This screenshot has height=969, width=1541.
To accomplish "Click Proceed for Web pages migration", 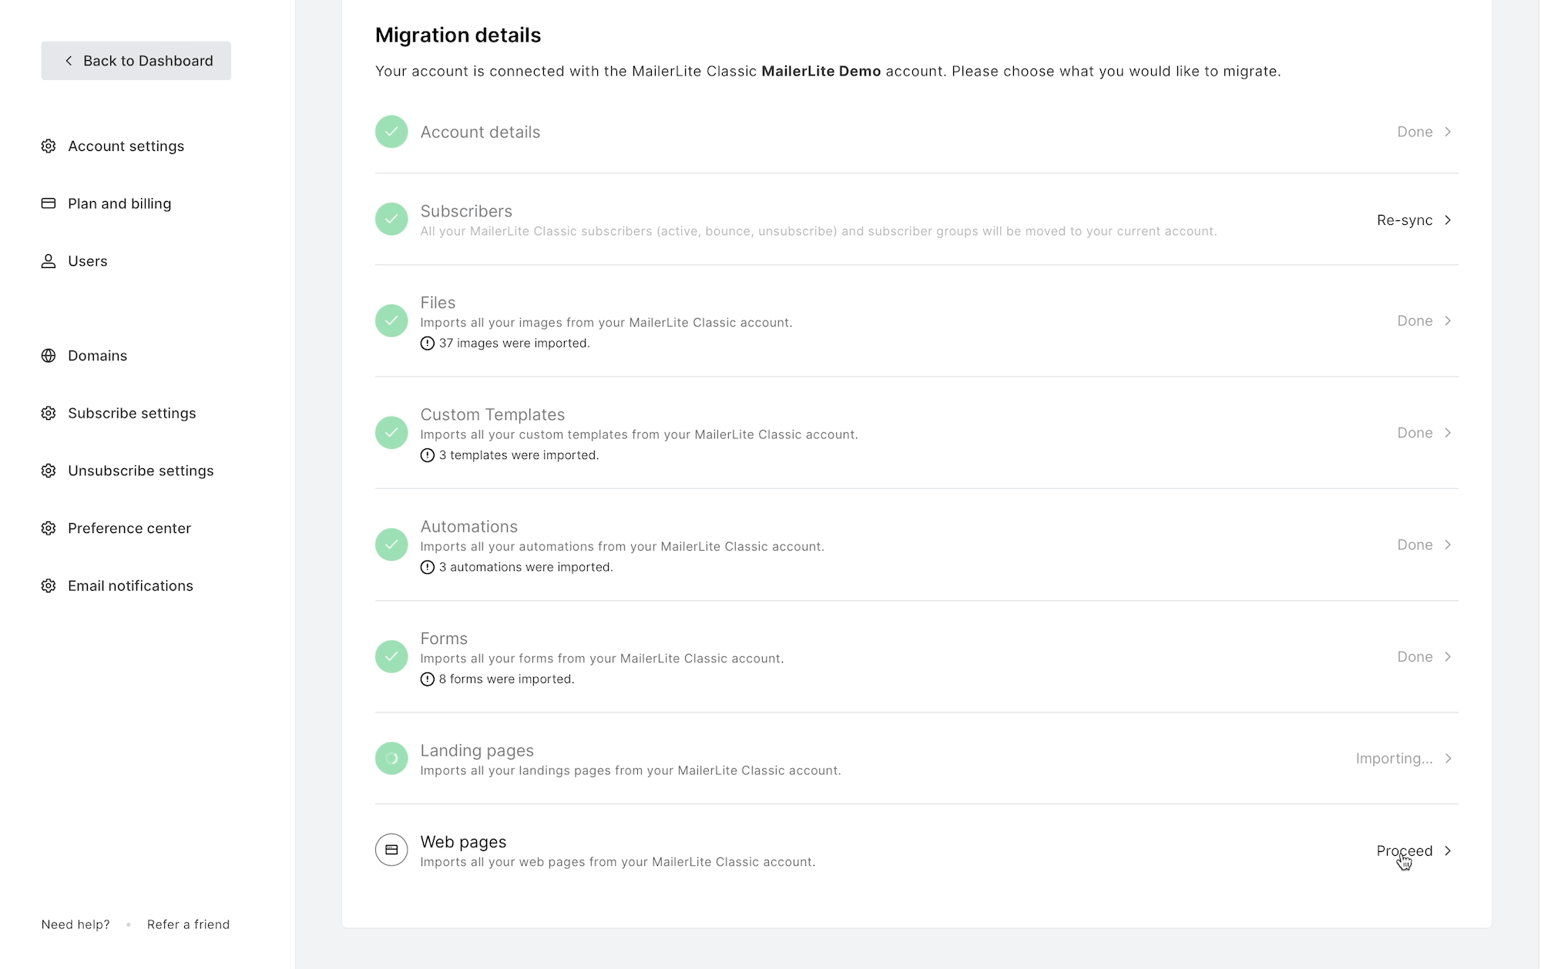I will (1404, 850).
